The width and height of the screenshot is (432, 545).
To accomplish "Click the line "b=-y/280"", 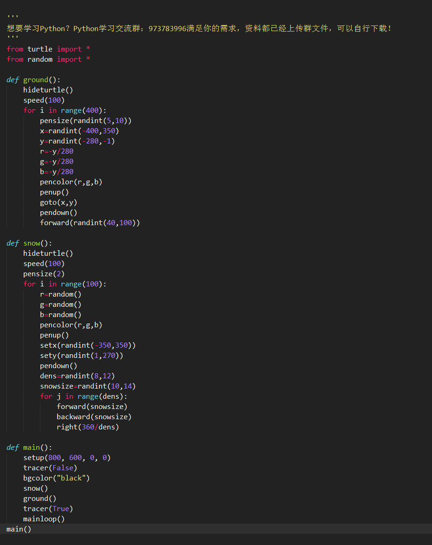I will point(57,172).
